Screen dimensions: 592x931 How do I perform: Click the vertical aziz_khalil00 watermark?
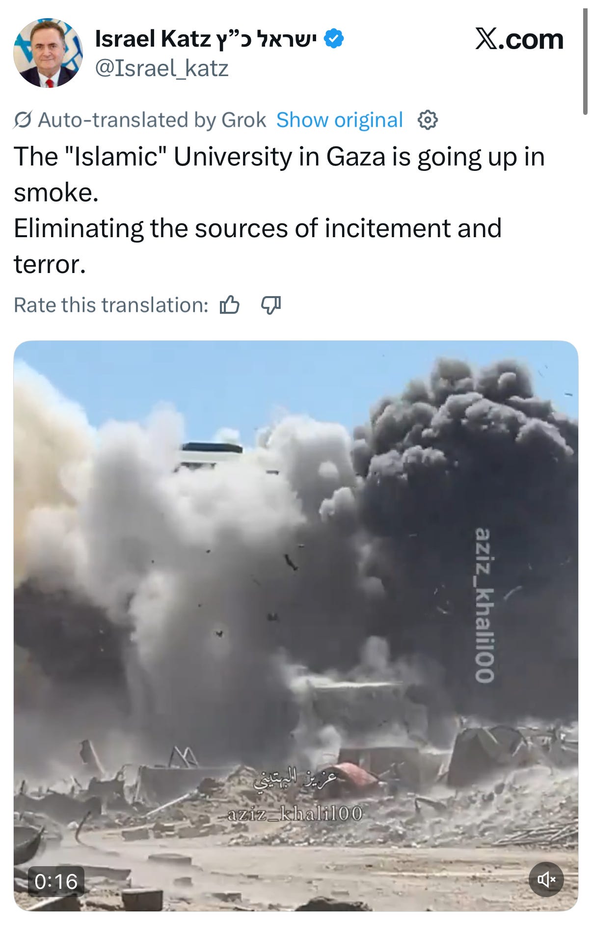point(484,605)
